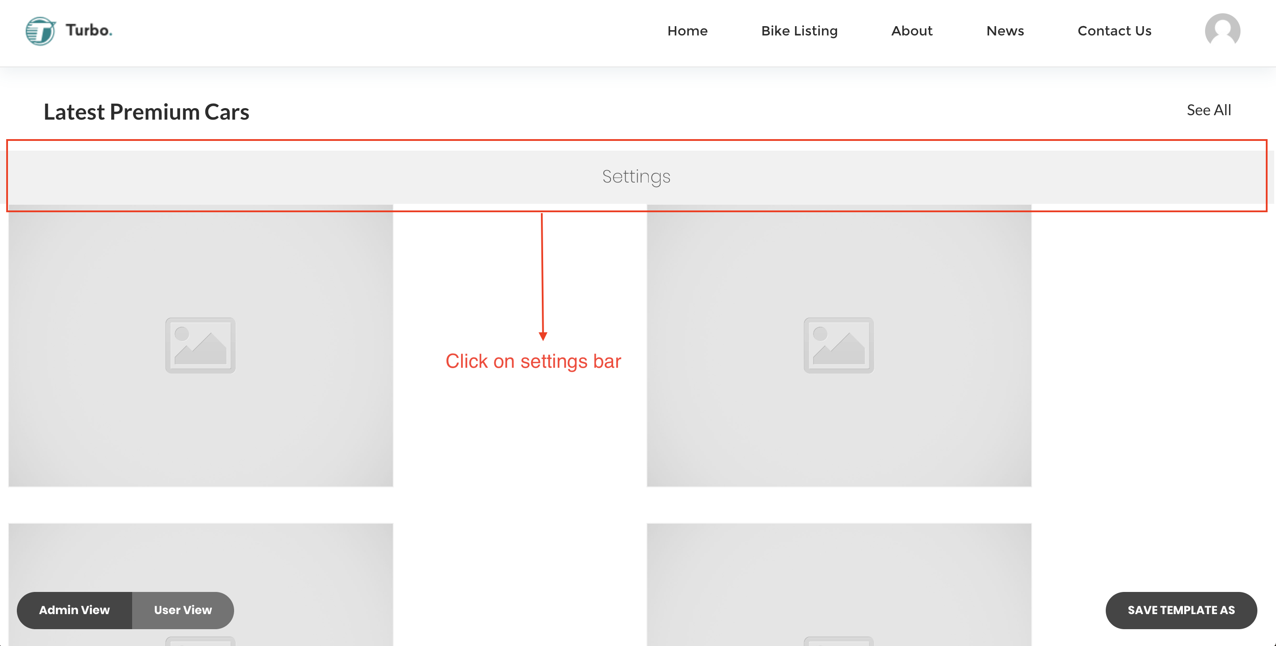1276x646 pixels.
Task: Open Contact Us page
Action: click(1114, 31)
